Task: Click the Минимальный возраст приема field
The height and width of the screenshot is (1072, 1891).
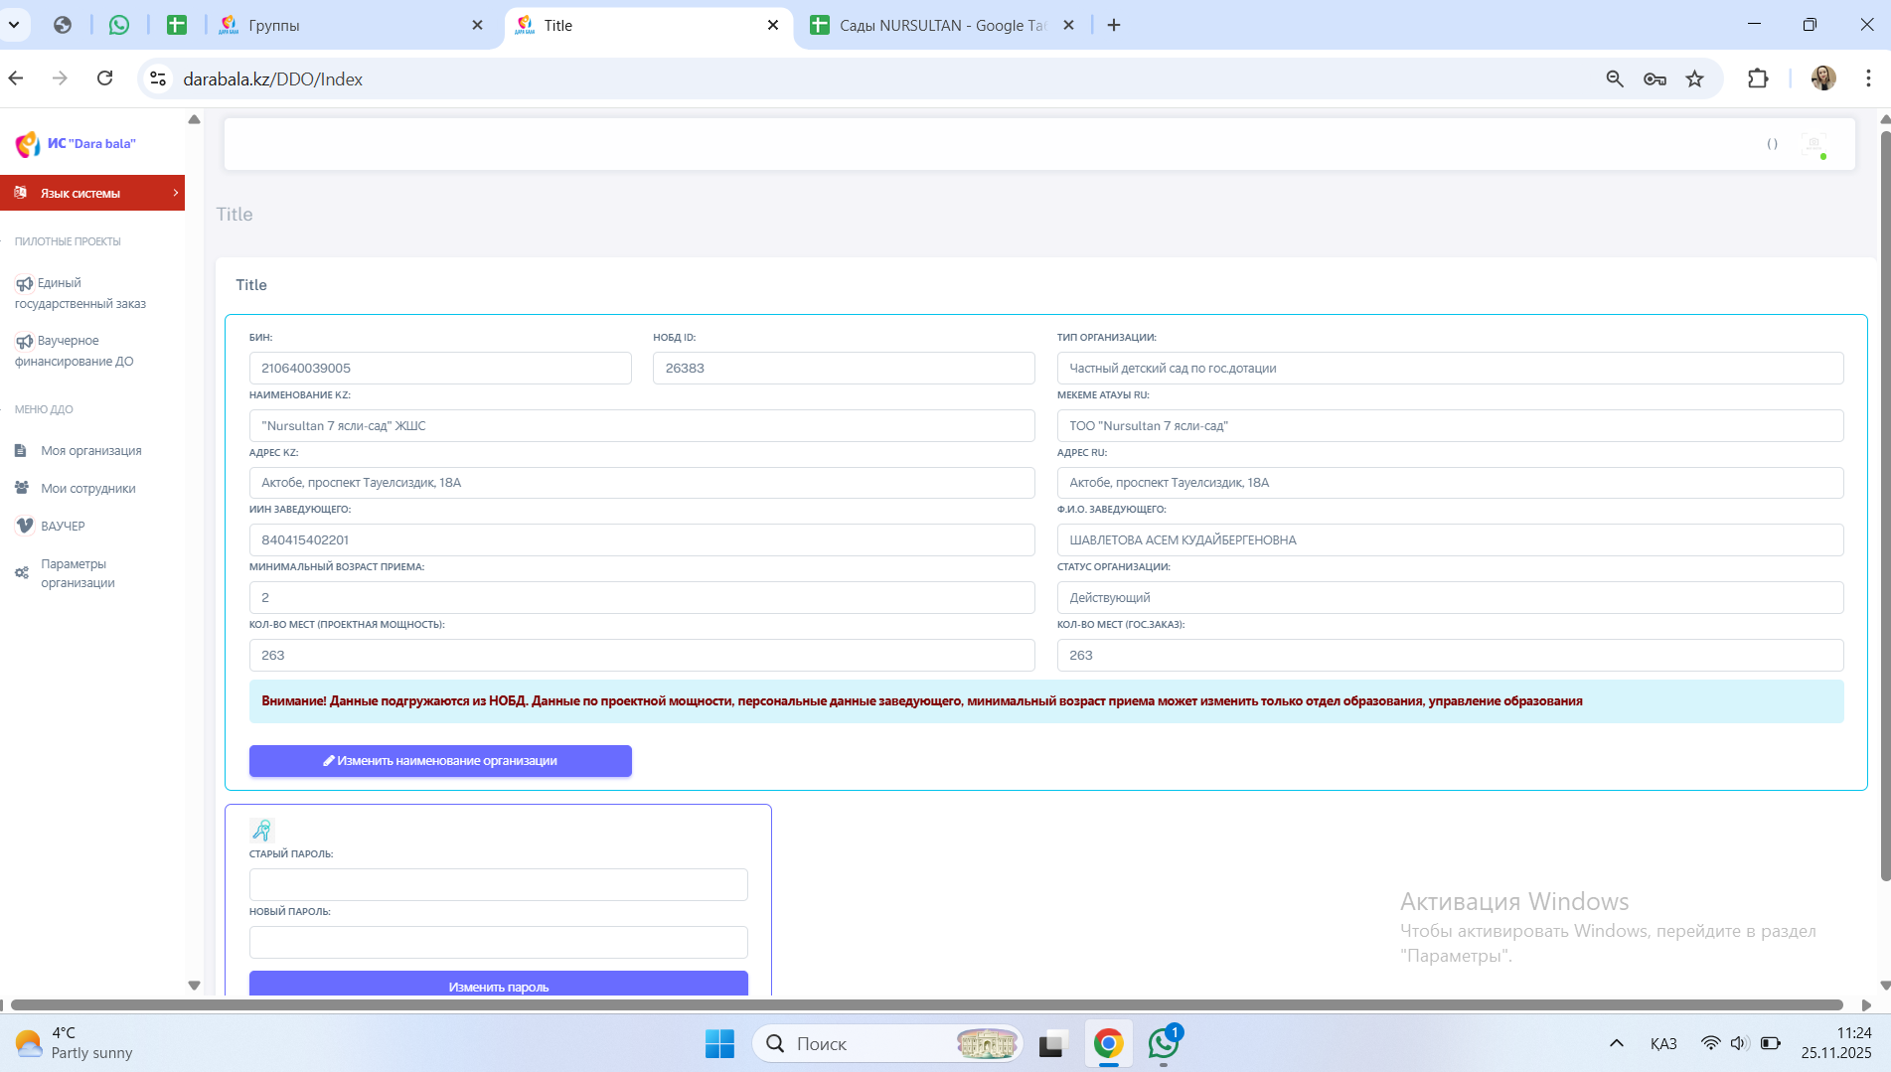Action: tap(642, 597)
